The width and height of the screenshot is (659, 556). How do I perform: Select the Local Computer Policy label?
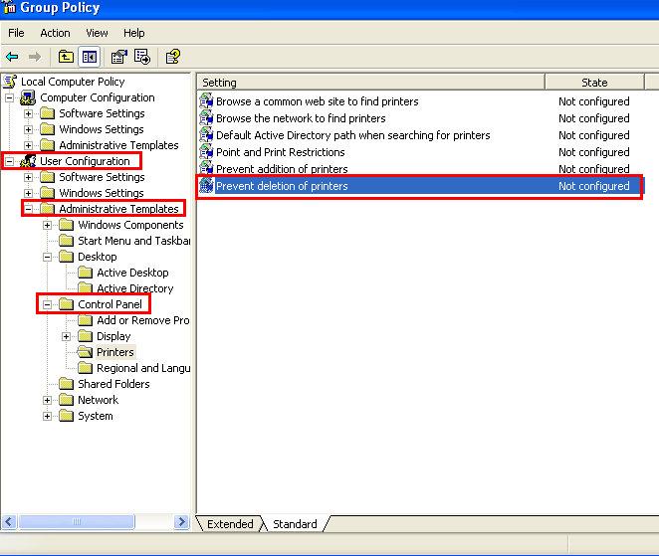[73, 82]
